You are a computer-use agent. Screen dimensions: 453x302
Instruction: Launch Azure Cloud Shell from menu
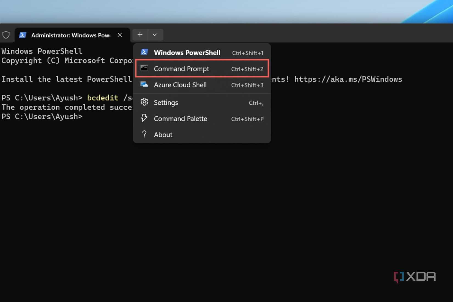pos(180,85)
